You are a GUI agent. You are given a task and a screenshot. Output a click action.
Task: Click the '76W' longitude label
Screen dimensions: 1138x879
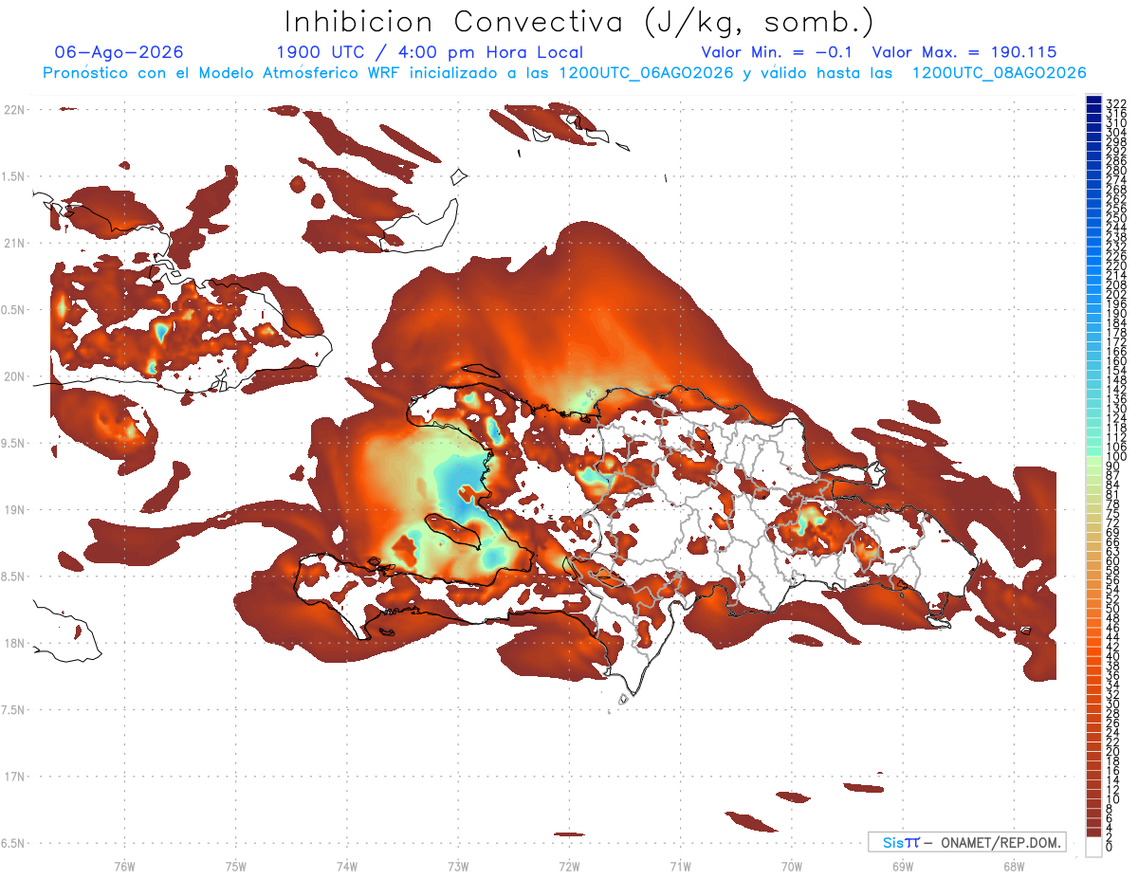pyautogui.click(x=124, y=866)
